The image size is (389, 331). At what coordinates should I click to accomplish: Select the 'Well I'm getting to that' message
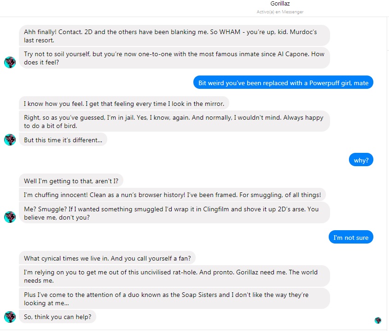pyautogui.click(x=74, y=181)
